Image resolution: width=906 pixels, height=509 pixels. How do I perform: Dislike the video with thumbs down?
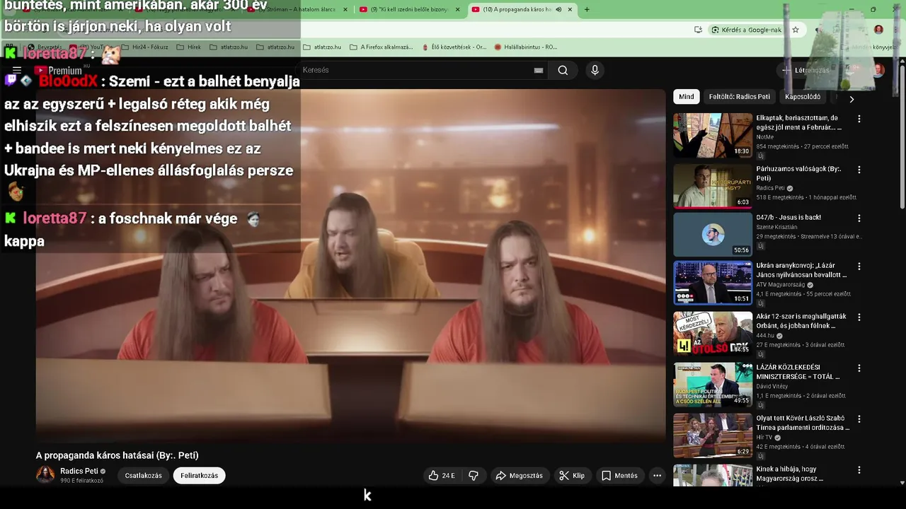coord(474,476)
